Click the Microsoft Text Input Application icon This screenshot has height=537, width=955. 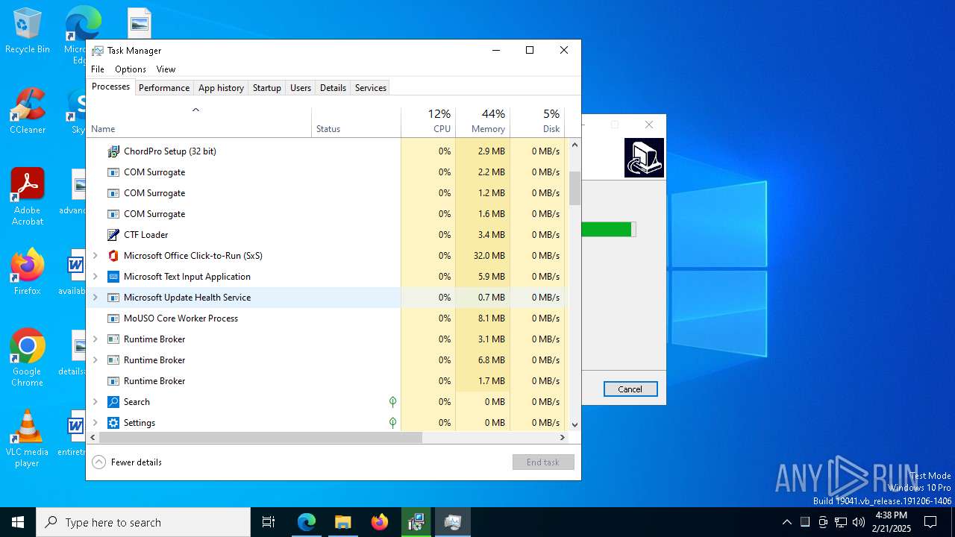click(113, 277)
